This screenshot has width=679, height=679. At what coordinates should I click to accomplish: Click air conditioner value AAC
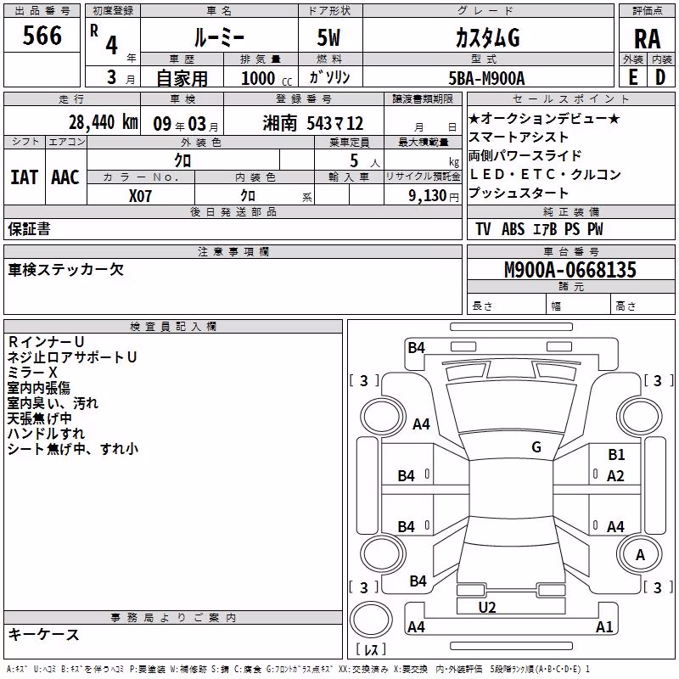65,177
